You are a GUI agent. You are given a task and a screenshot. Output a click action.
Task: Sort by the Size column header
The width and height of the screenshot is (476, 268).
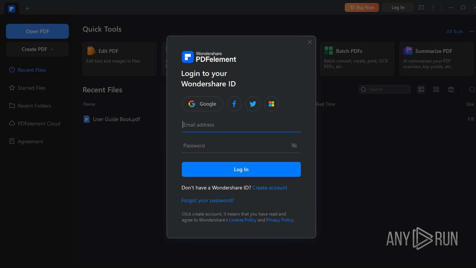[470, 104]
